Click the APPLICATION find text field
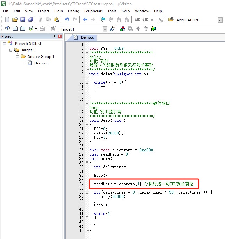Screen dimensions: 225x239 tap(196, 20)
